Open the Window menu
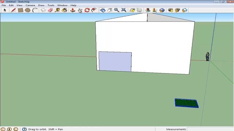Image resolution: width=234 pixels, height=131 pixels. click(x=63, y=5)
